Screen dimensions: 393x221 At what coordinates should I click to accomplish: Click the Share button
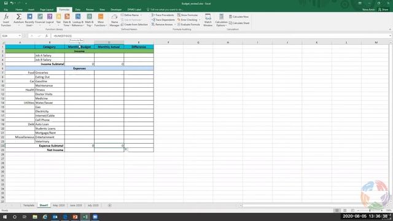point(383,10)
